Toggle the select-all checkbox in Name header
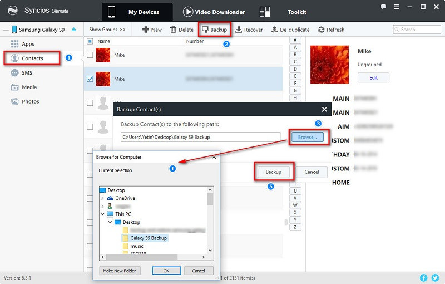This screenshot has width=445, height=284. [90, 41]
